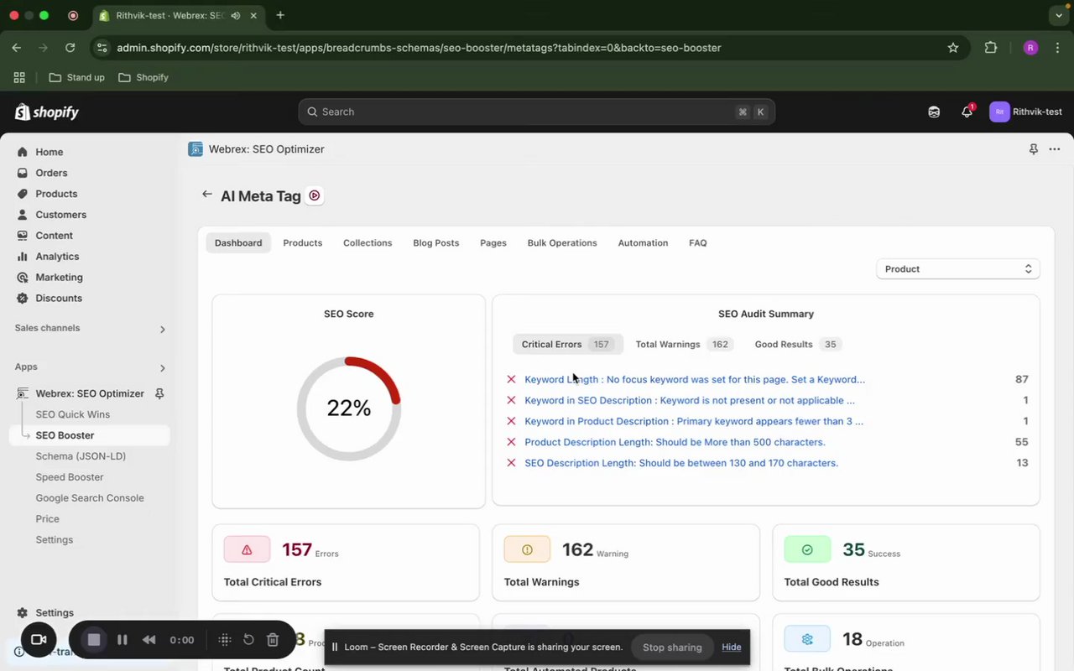Play the tutorial video icon next to AI Meta Tag
This screenshot has height=671, width=1074.
coord(315,195)
